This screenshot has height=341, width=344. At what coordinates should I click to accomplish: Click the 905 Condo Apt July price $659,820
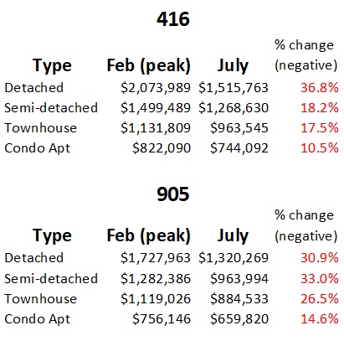click(239, 319)
